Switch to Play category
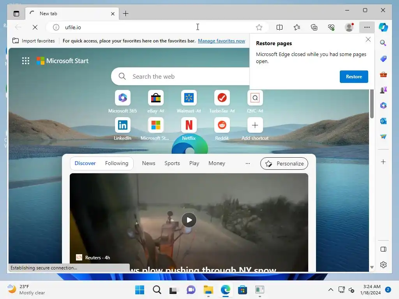This screenshot has width=399, height=299. click(194, 163)
